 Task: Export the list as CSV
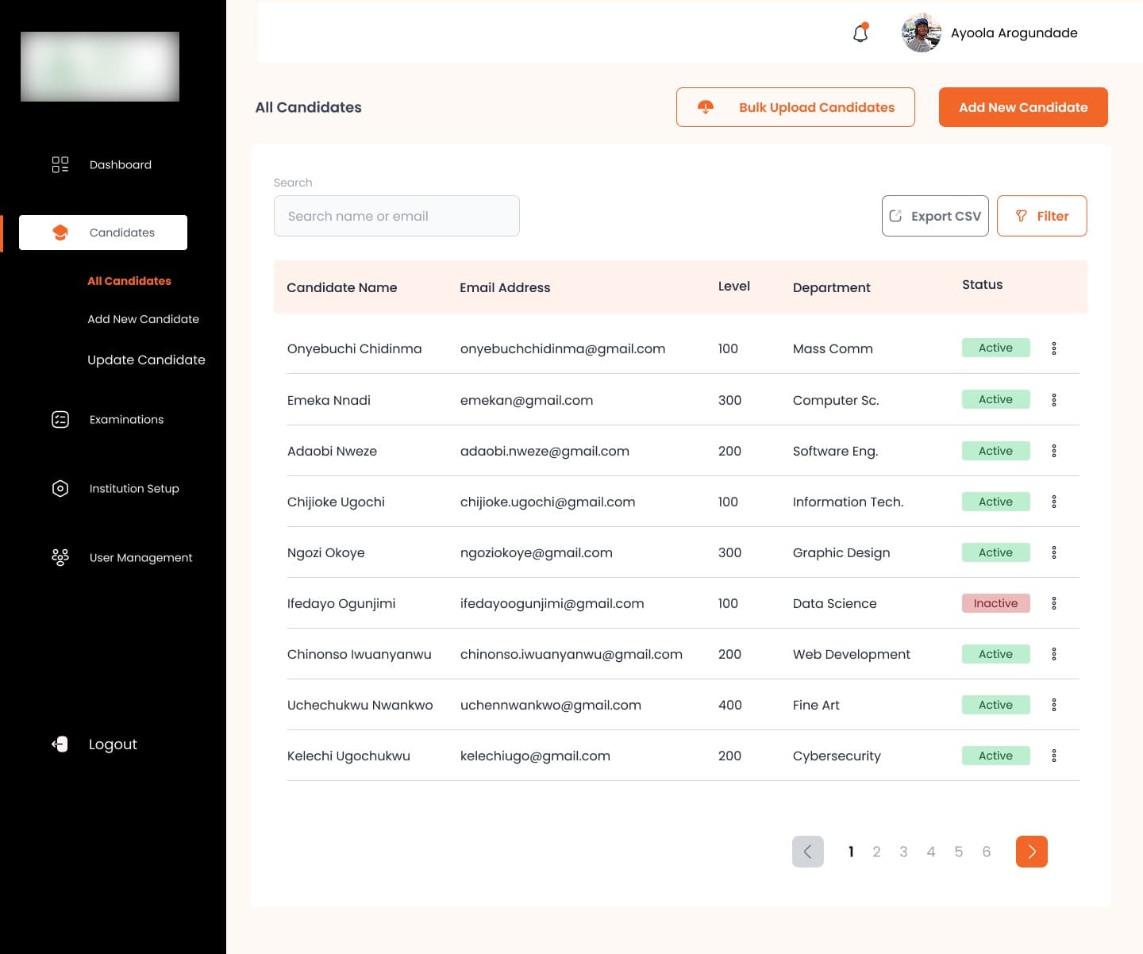pyautogui.click(x=935, y=216)
